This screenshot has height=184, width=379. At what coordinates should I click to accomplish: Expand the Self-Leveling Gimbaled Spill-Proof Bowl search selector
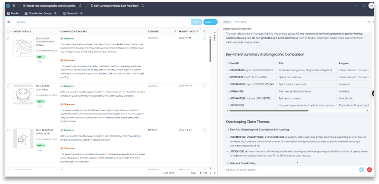tap(143, 6)
